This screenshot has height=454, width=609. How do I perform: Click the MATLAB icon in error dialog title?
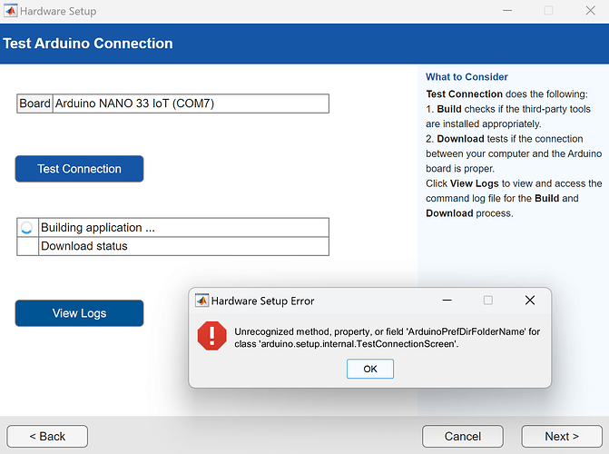click(202, 301)
